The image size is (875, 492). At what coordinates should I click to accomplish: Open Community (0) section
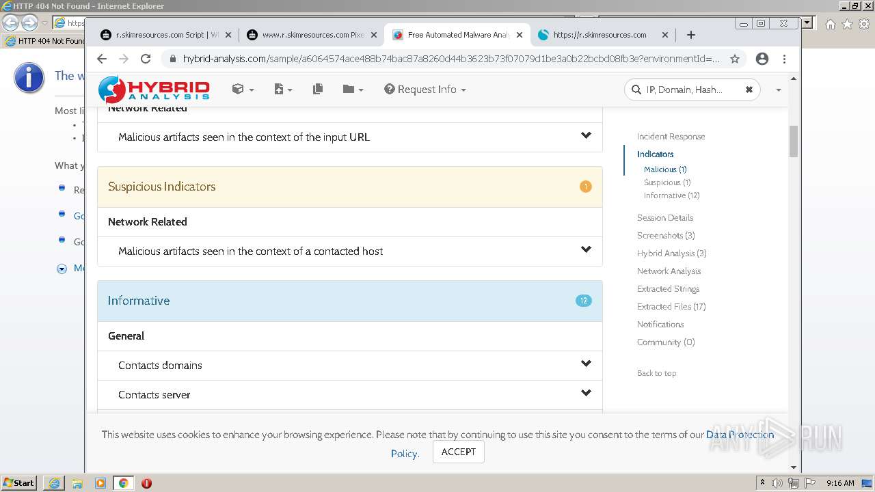[x=666, y=342]
